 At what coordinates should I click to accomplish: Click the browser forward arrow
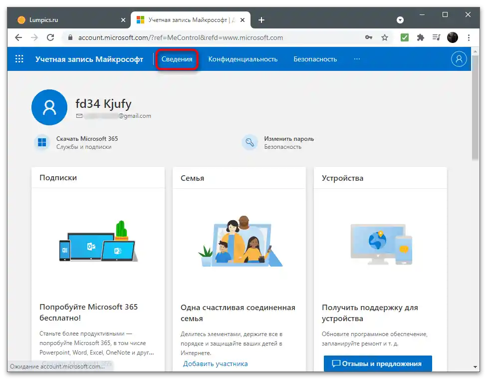pos(34,37)
